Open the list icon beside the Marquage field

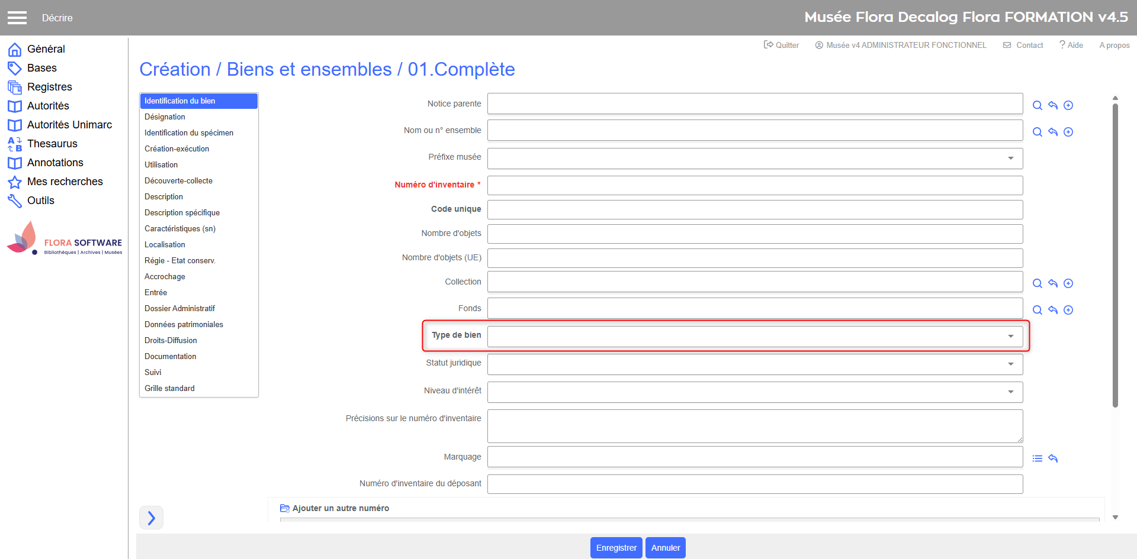click(1037, 458)
